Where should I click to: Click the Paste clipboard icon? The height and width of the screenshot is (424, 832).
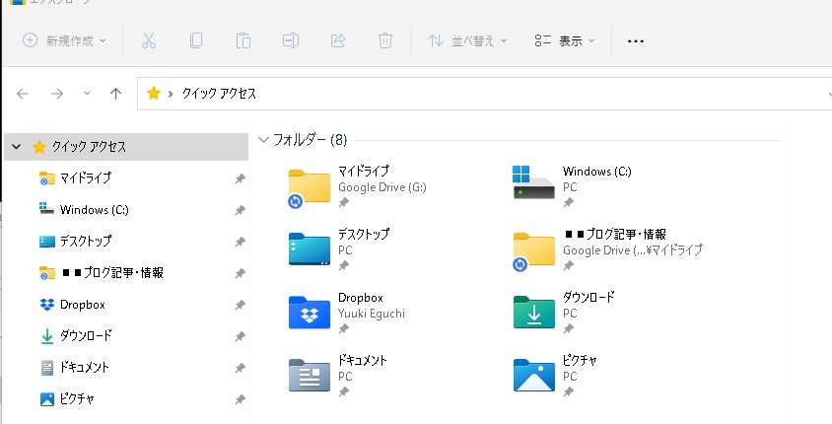click(243, 41)
